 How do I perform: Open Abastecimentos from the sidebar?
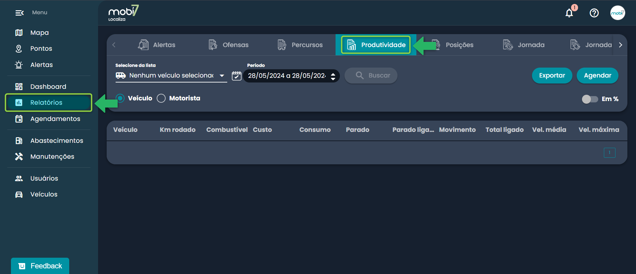56,140
